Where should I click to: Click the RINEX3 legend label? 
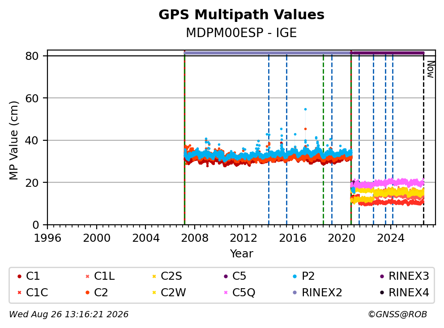pos(409,276)
